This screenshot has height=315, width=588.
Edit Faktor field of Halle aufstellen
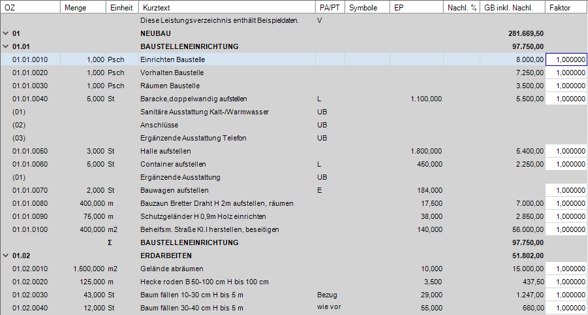click(x=566, y=152)
